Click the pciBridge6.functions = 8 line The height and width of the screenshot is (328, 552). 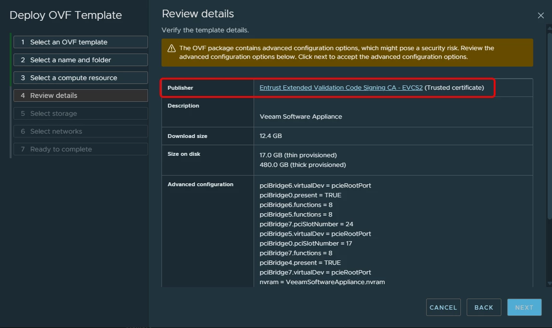tap(296, 205)
